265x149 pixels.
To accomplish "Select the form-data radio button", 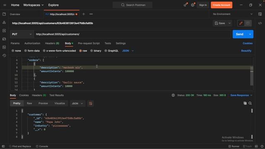I will (x=26, y=50).
